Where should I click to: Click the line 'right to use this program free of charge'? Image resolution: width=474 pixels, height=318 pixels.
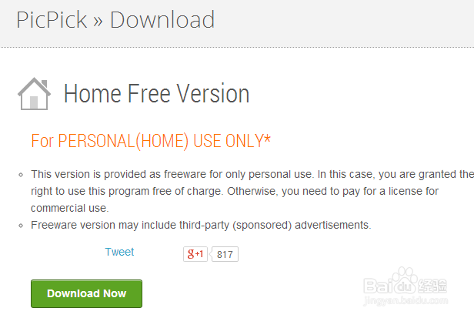tap(235, 191)
